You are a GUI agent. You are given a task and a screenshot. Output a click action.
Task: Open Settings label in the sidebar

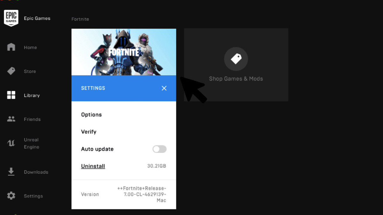click(x=33, y=196)
